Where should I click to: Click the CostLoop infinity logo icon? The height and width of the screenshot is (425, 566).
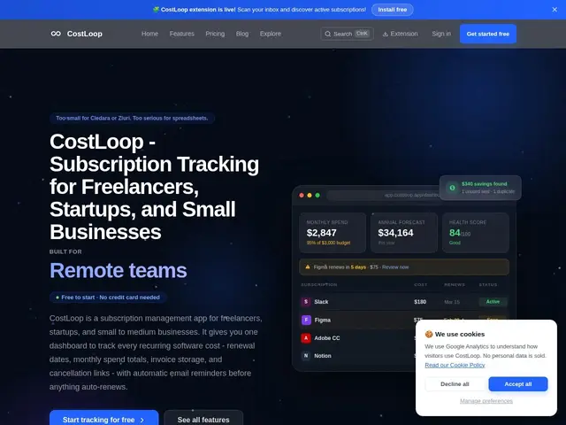pos(56,34)
